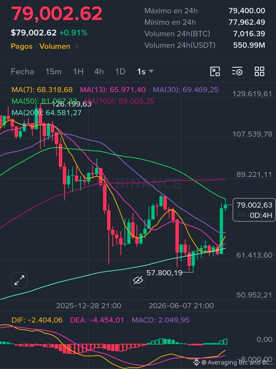Click the +0.91% change percentage
This screenshot has height=369, width=276.
[x=73, y=33]
